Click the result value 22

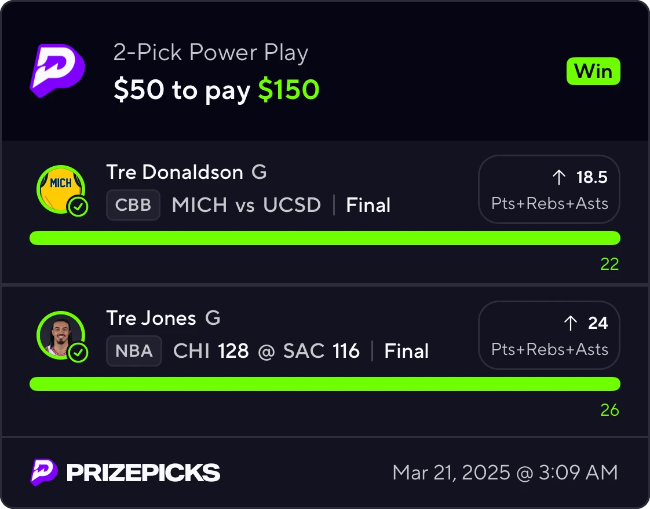pos(609,264)
